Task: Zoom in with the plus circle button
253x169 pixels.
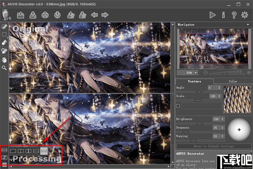Action: pos(249,73)
